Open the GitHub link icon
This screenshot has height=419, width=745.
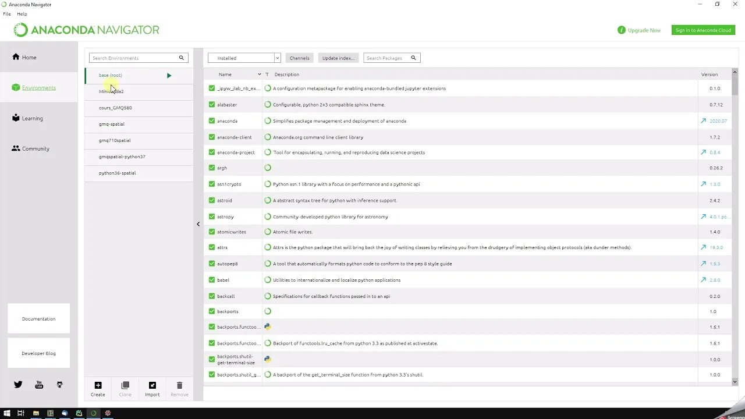[59, 385]
